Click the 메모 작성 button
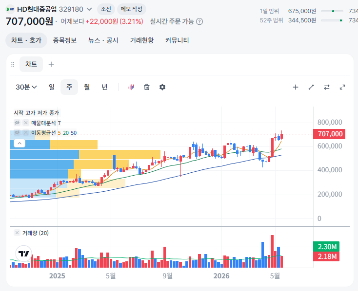This screenshot has height=291, width=358. coord(132,9)
